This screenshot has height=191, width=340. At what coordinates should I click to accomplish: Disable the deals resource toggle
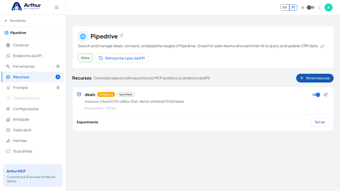(316, 95)
